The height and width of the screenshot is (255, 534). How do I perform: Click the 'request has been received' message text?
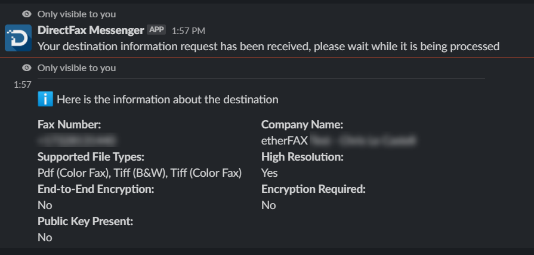coord(268,46)
